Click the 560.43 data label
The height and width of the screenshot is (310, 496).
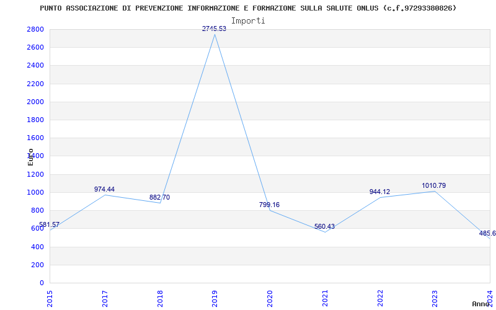[324, 226]
